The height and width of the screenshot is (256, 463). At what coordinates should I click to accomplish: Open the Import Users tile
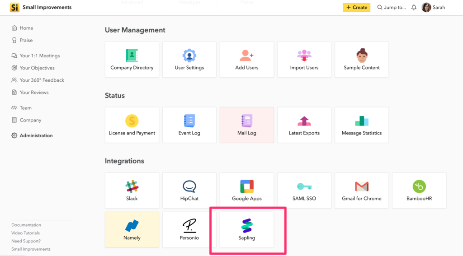304,60
